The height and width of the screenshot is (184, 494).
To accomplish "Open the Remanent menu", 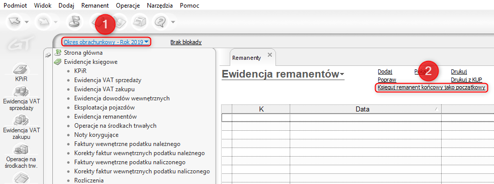I will point(95,6).
